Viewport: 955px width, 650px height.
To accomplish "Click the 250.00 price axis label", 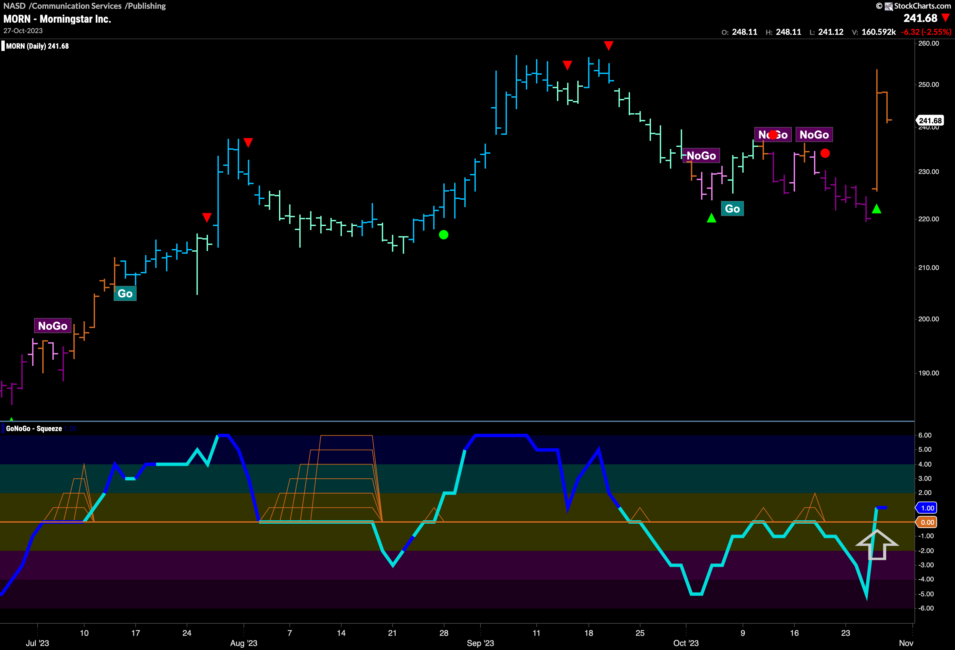I will [x=929, y=84].
